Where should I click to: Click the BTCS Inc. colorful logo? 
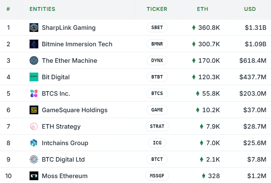(34, 94)
